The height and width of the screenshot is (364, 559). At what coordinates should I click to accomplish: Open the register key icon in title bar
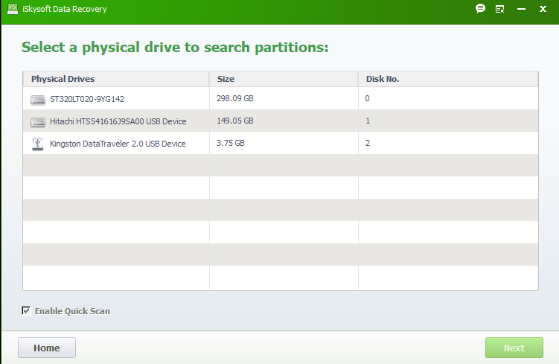[x=499, y=9]
